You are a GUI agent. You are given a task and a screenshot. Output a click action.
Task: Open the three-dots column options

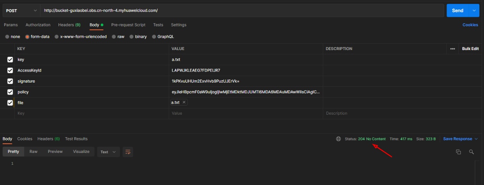pos(452,49)
